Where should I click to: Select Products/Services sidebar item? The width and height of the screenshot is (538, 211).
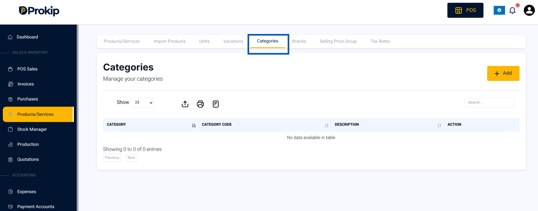click(38, 114)
